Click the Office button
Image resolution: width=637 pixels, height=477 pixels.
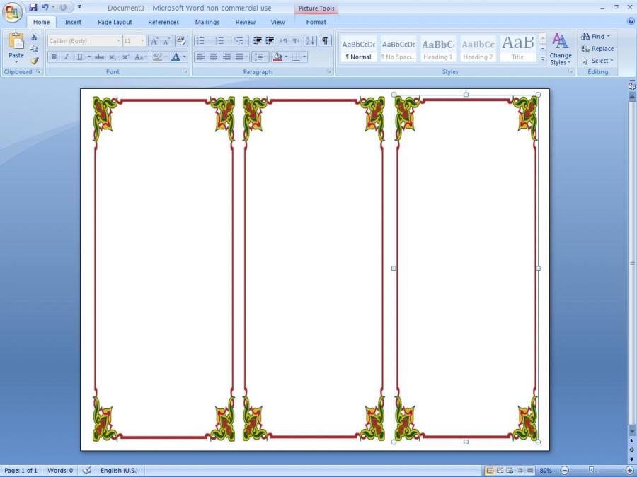(12, 12)
